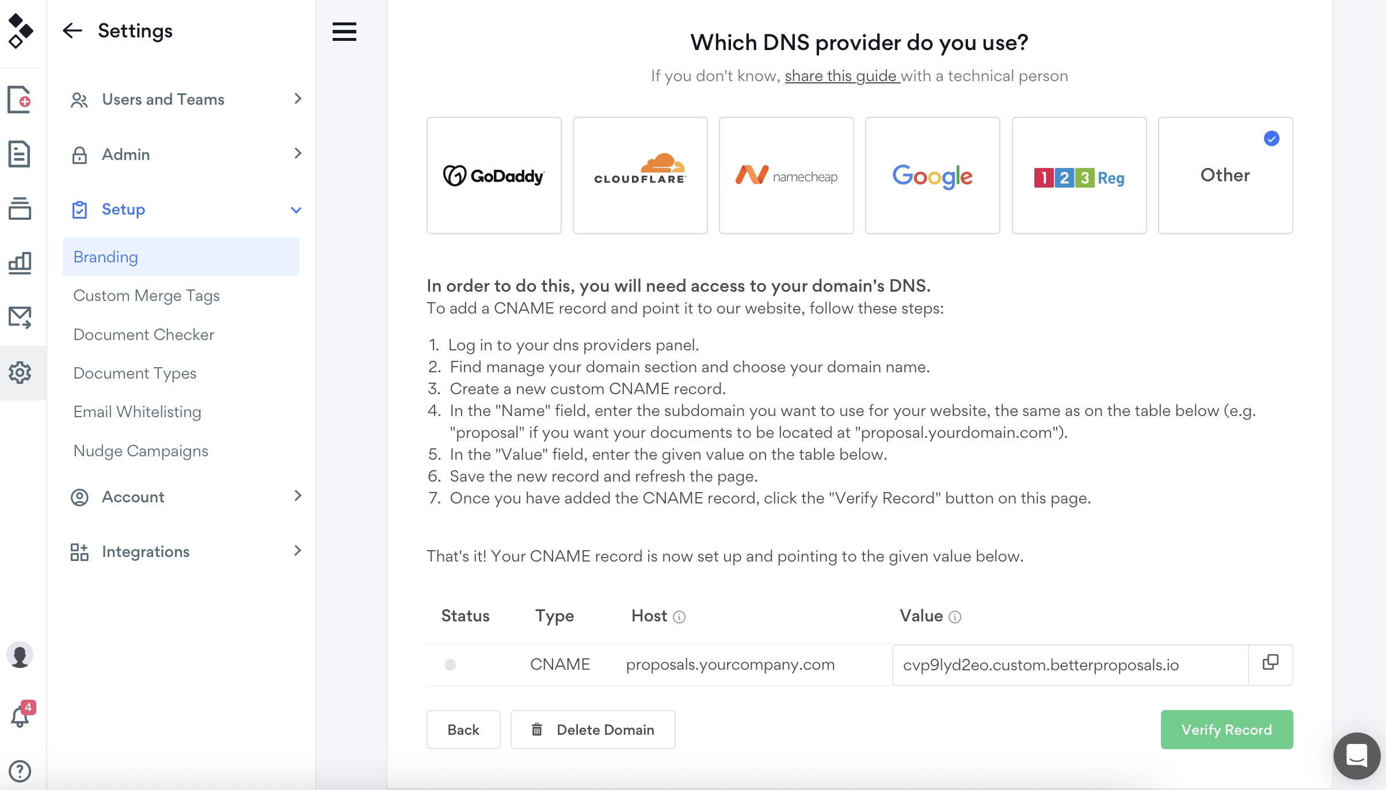Copy the CNAME value with copy icon
This screenshot has height=790, width=1386.
tap(1270, 662)
